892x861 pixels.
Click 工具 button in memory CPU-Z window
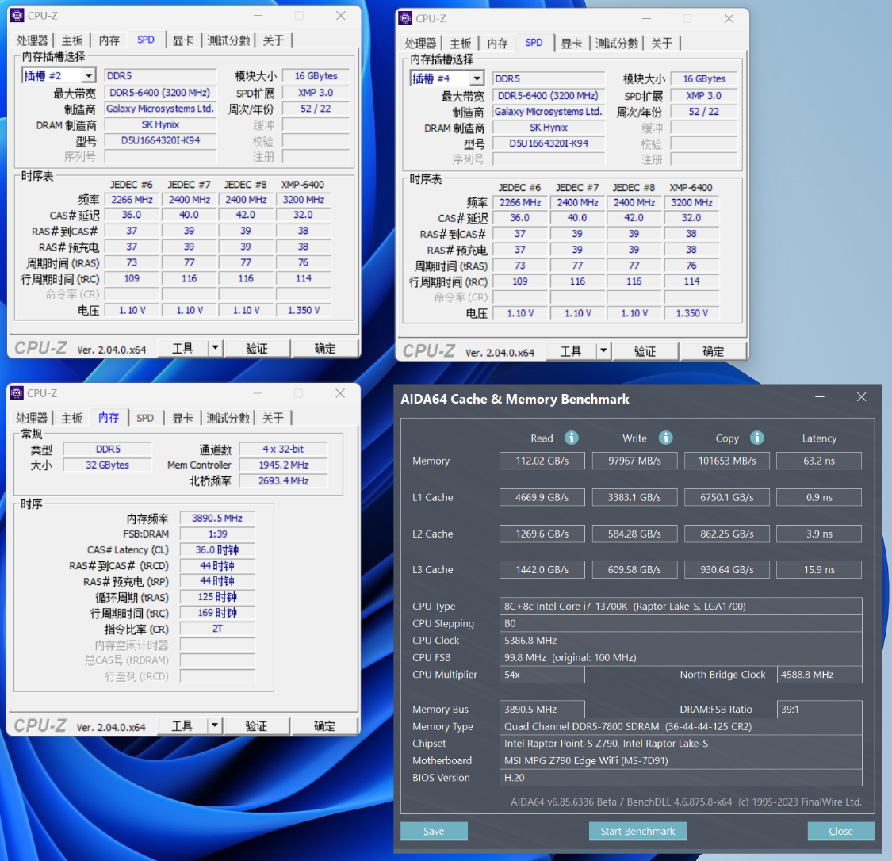tap(182, 725)
